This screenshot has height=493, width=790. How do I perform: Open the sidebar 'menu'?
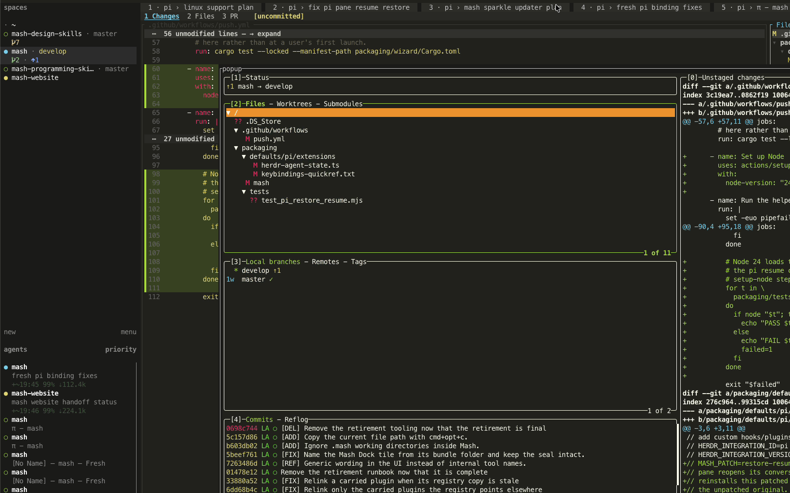pos(129,332)
